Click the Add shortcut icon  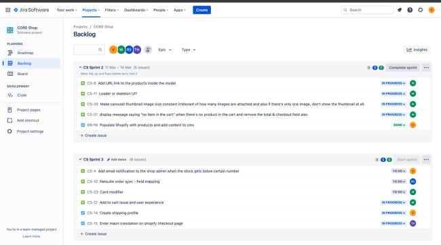[10, 120]
